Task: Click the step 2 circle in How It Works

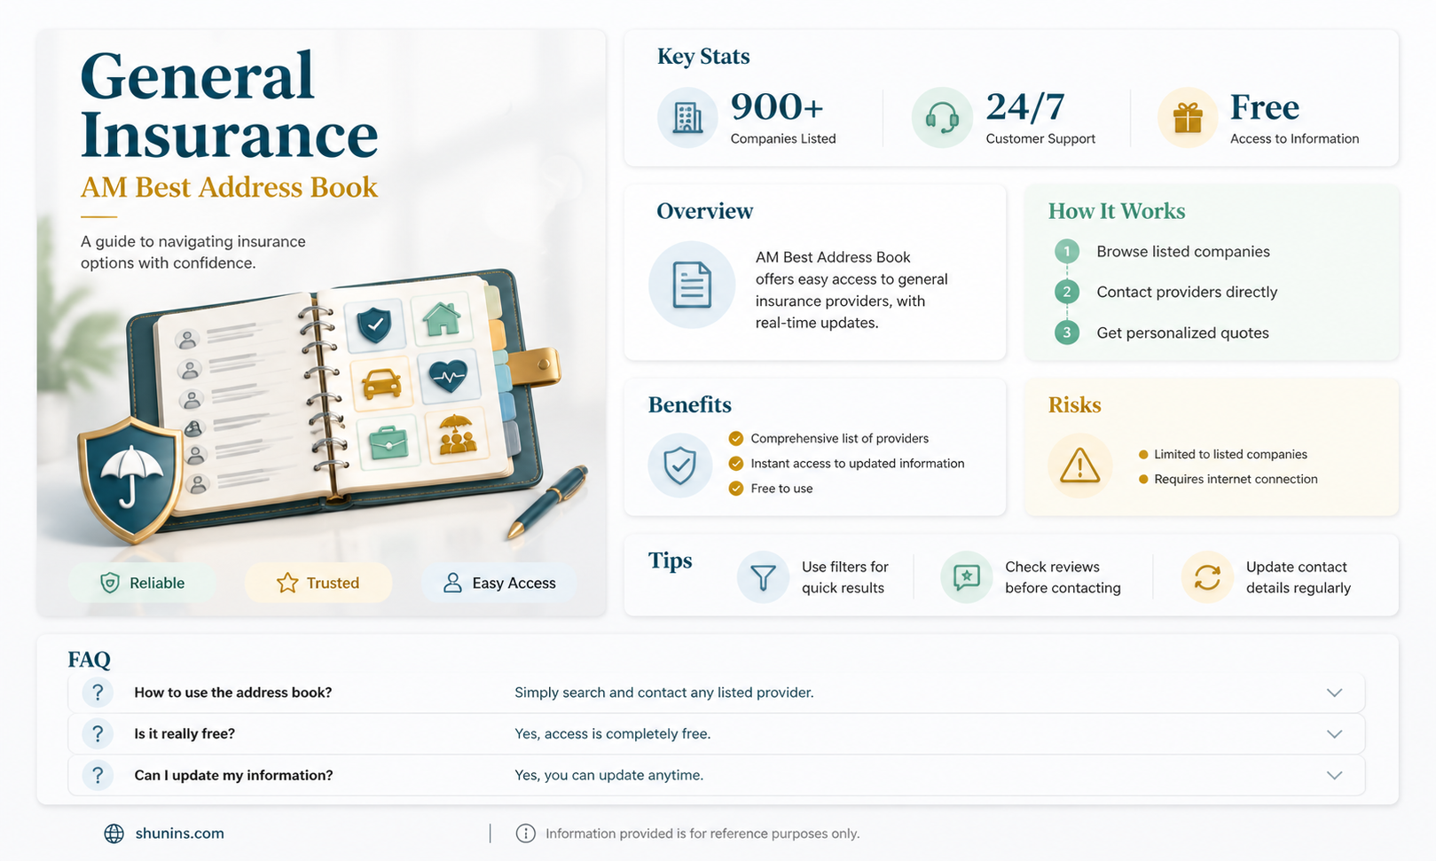Action: [x=1067, y=292]
